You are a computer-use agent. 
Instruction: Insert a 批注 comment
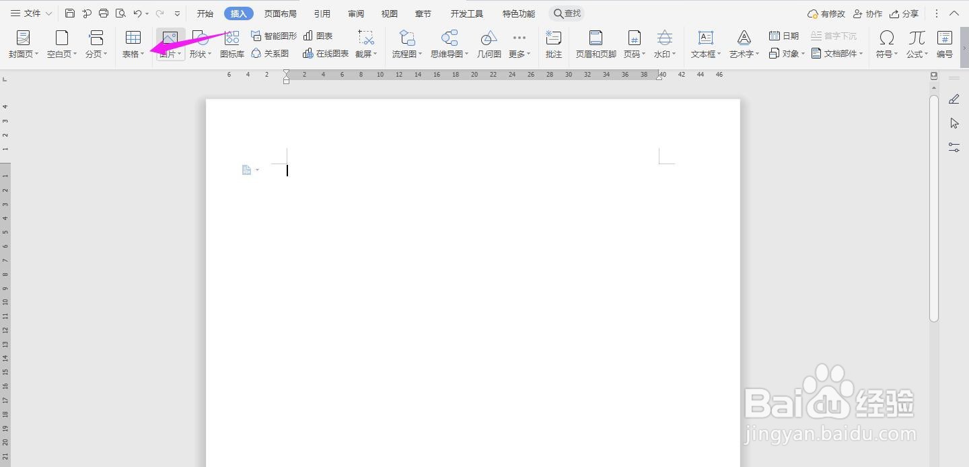tap(554, 44)
